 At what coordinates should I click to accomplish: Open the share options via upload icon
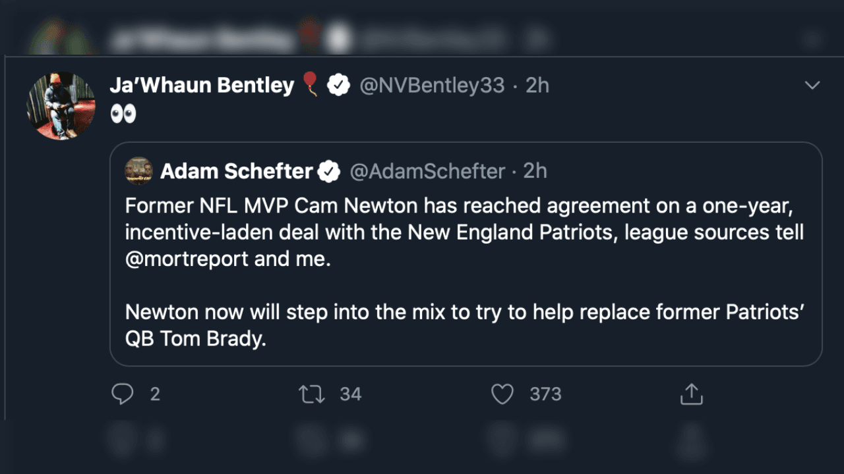click(690, 394)
